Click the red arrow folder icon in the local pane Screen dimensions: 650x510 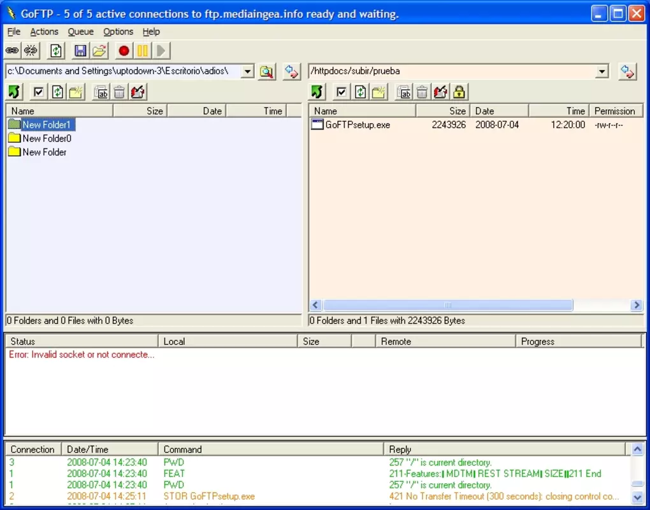(x=138, y=92)
